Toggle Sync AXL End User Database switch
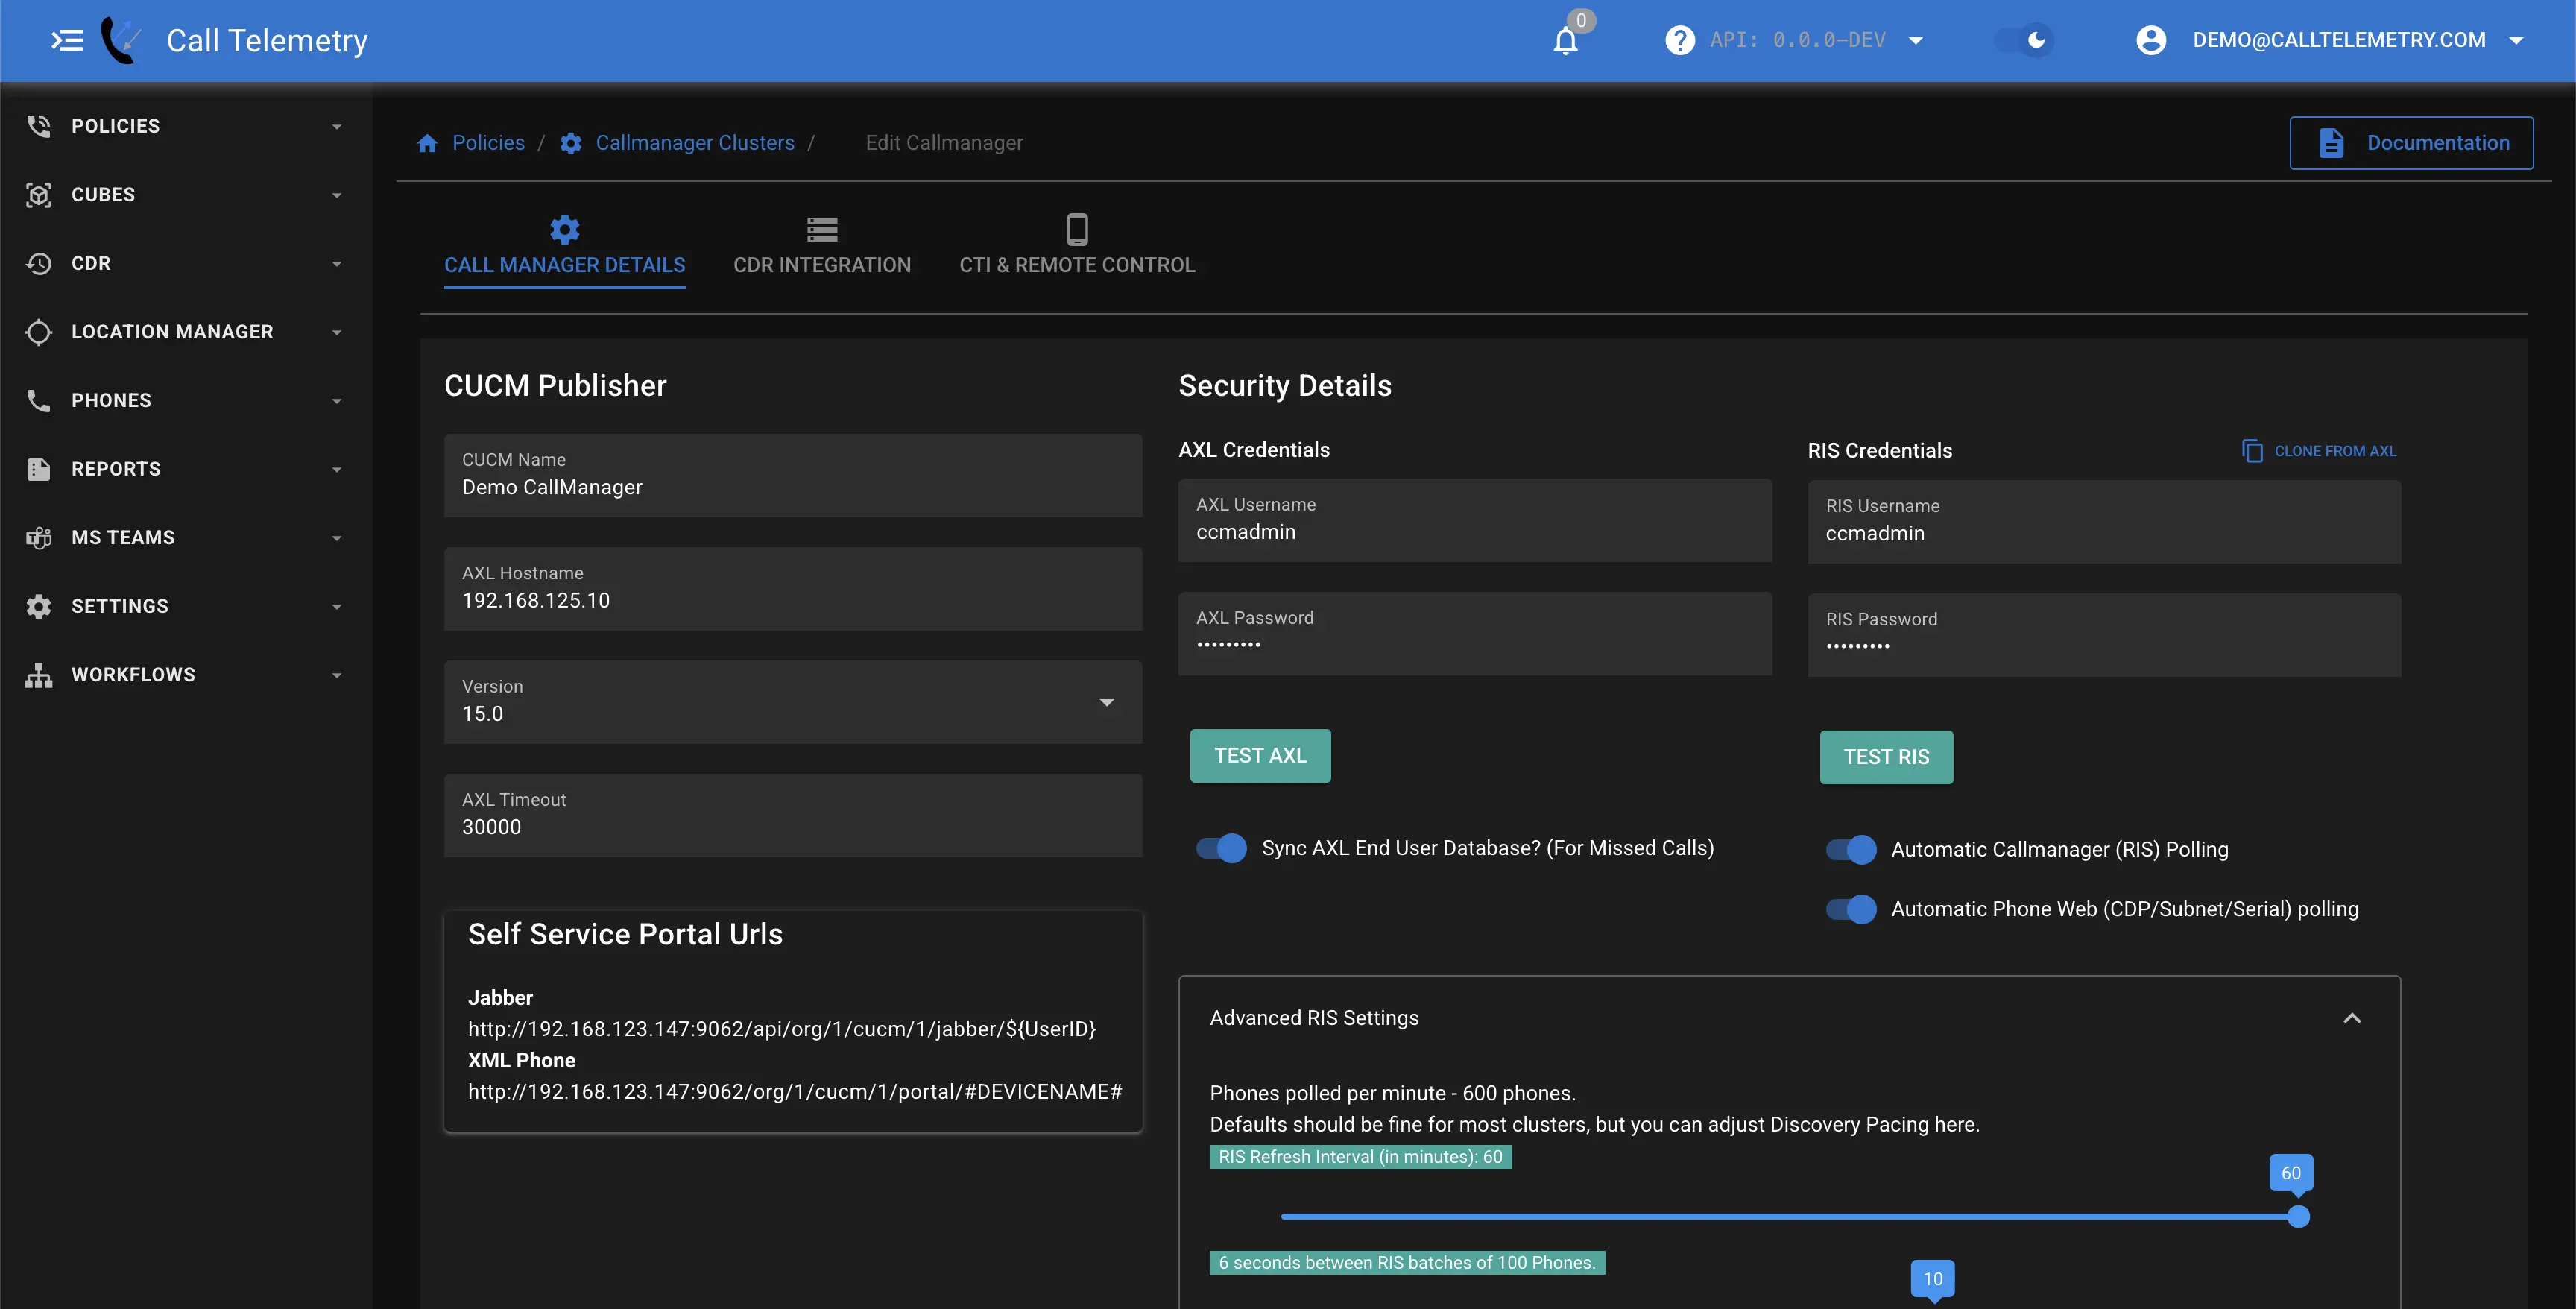This screenshot has width=2576, height=1309. (1221, 848)
